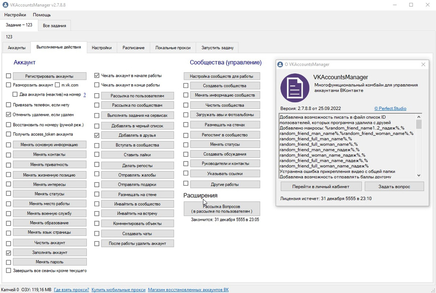Screen dimensions: 436x293
Task: Open the Помощь menu
Action: coord(42,15)
